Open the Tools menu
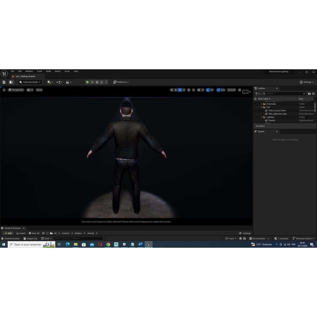 39,71
